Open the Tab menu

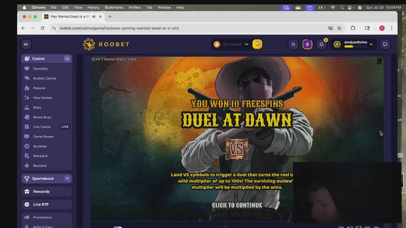point(149,7)
